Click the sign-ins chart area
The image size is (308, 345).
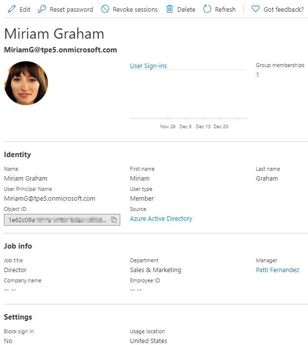(x=188, y=95)
